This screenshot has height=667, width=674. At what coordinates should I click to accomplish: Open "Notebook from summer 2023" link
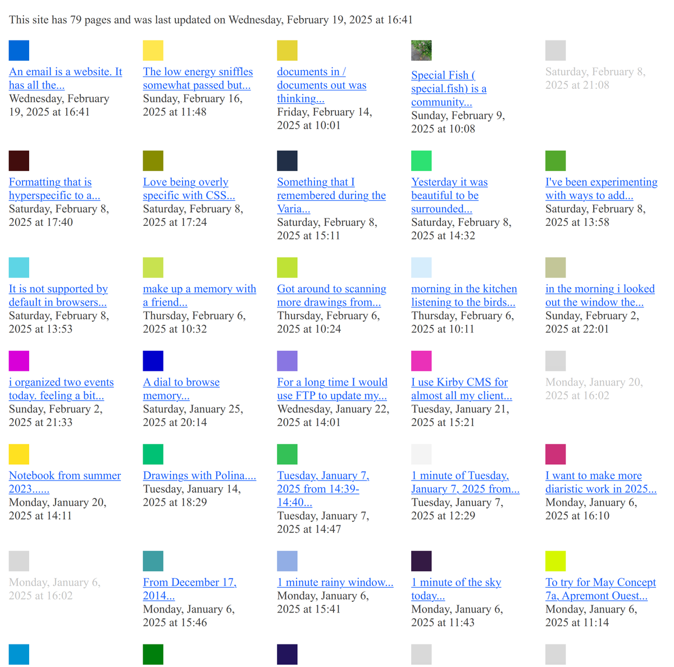click(x=65, y=482)
